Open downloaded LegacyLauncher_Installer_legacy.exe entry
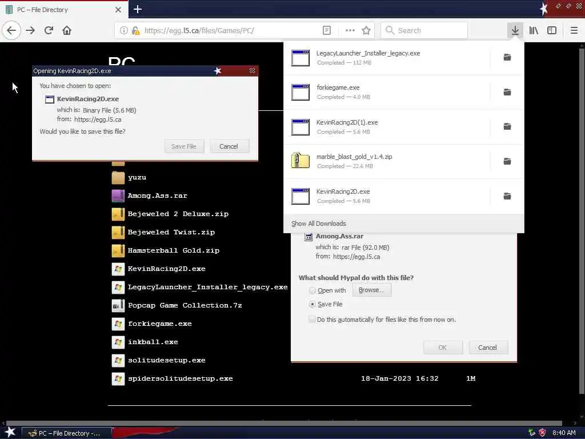This screenshot has width=585, height=439. tap(387, 58)
